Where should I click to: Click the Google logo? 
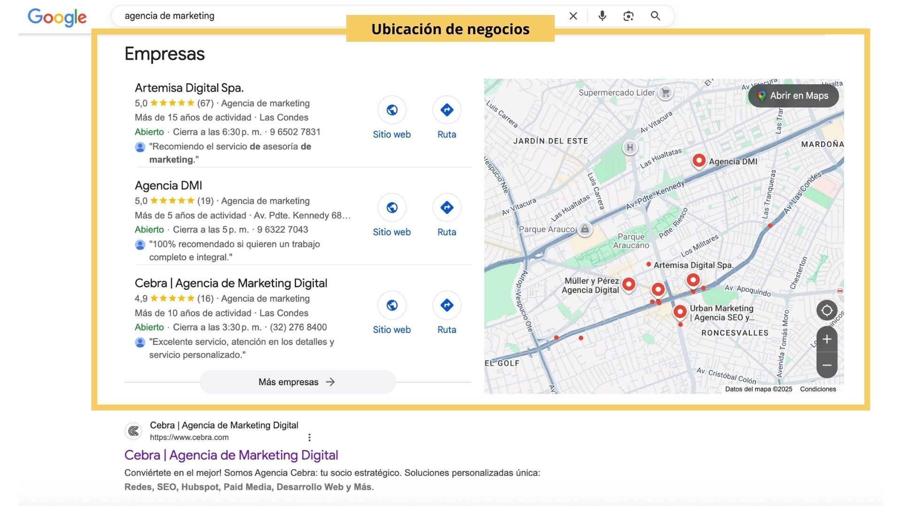57,17
